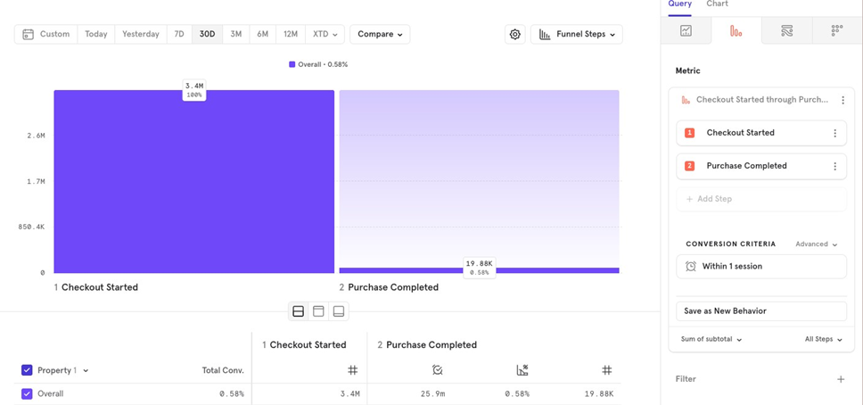
Task: Expand the Compare dropdown
Action: [380, 34]
